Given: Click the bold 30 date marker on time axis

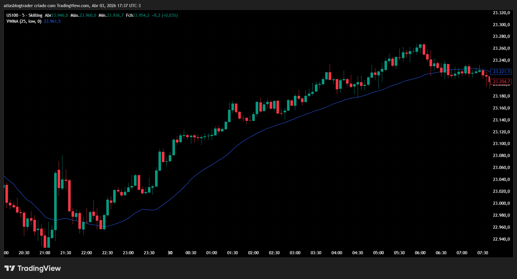Looking at the screenshot, I should pos(170,253).
